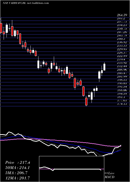Select the 12MA : 201.7 value

click(17, 178)
